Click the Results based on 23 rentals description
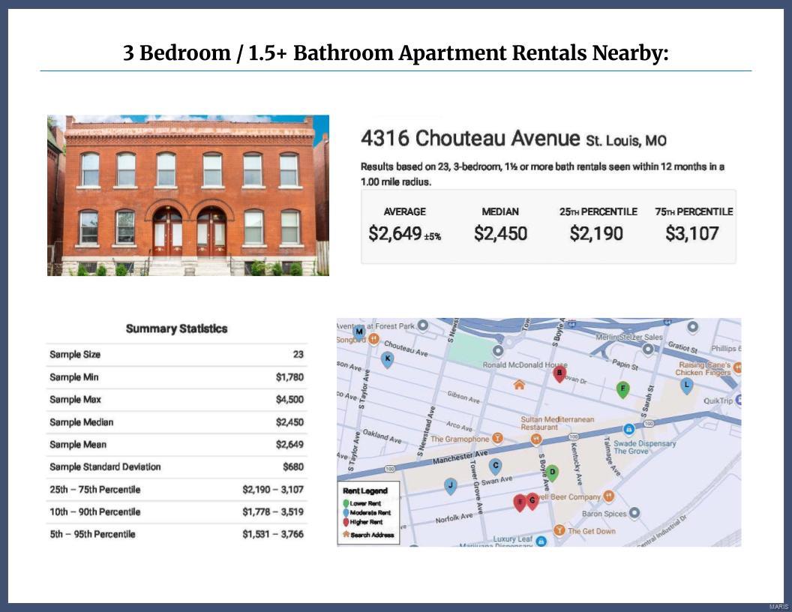This screenshot has width=792, height=612. pos(542,174)
